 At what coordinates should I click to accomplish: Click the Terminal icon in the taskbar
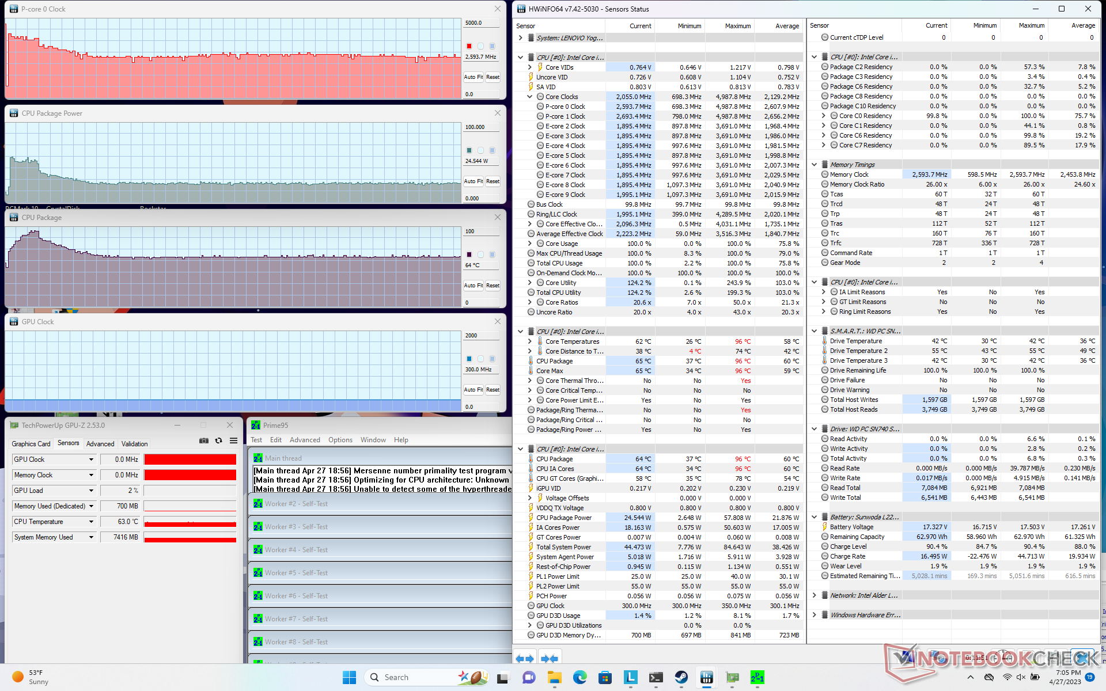click(x=656, y=677)
